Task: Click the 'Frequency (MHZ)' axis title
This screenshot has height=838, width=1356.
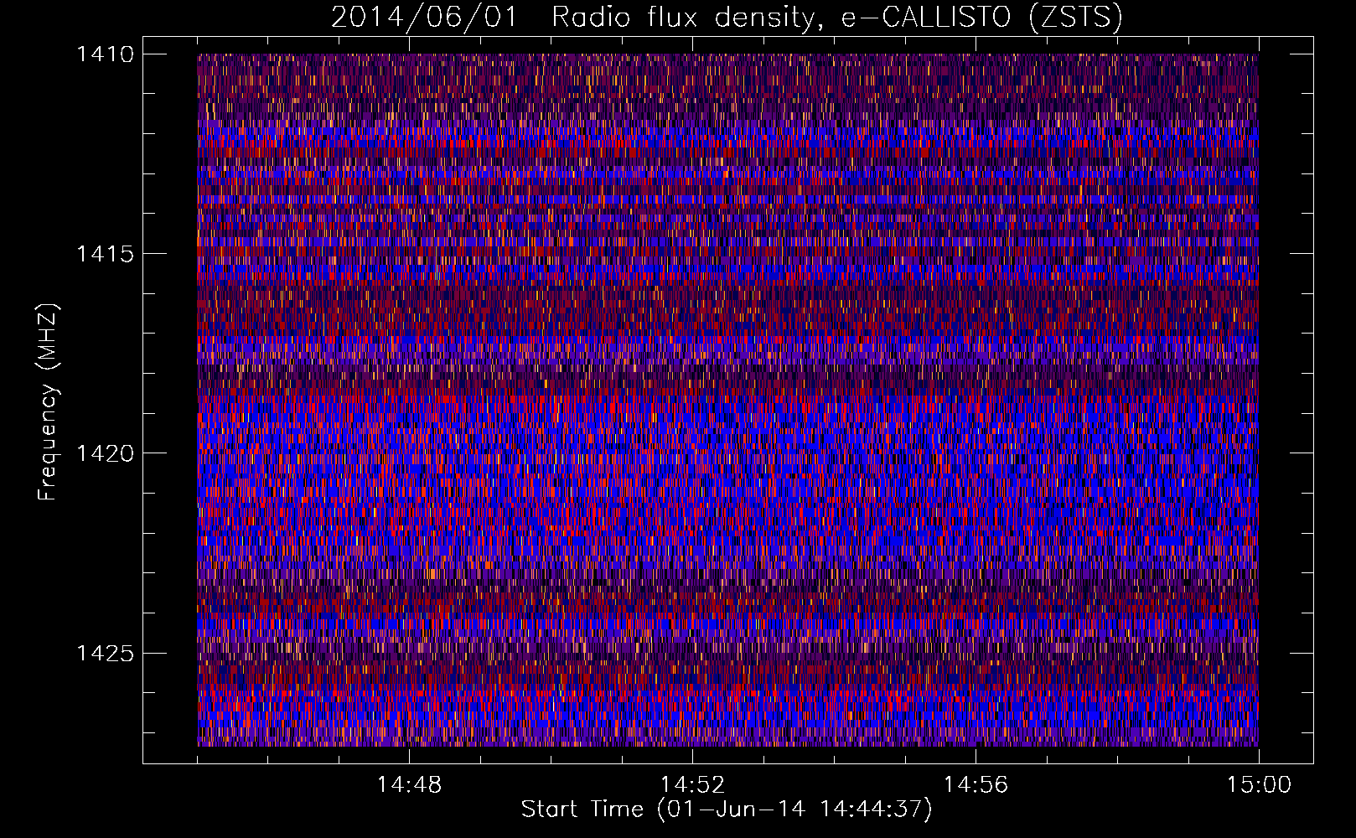Action: [x=49, y=401]
